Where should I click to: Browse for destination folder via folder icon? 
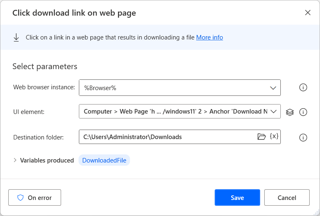pyautogui.click(x=261, y=137)
